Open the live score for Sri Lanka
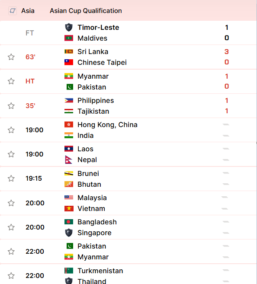This screenshot has width=257, height=284. [x=227, y=51]
